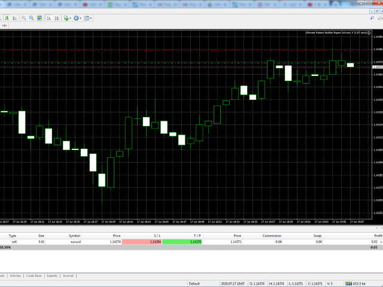Select the eurusd symbol cell

(75, 242)
